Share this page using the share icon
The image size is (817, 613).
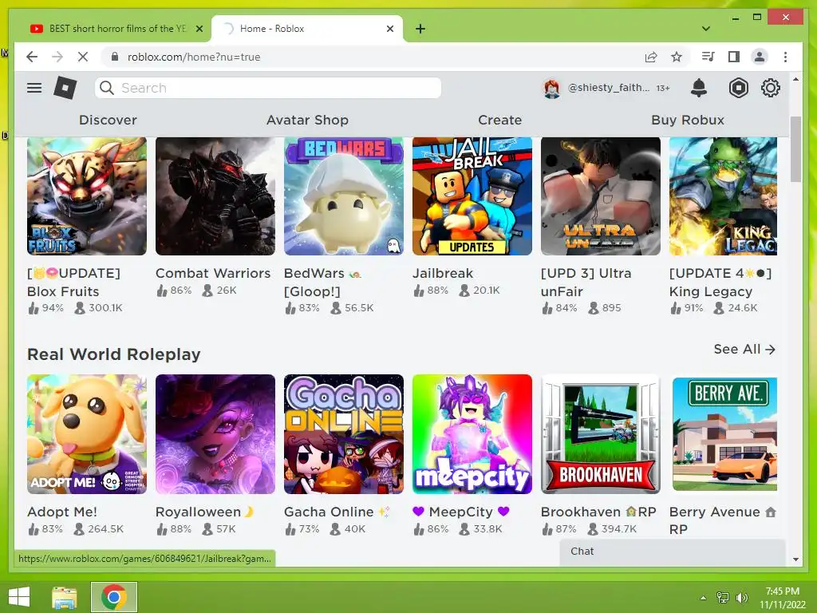[x=651, y=57]
